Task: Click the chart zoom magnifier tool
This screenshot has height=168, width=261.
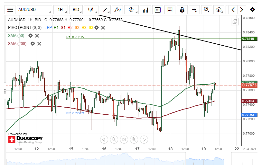Action: (207, 10)
